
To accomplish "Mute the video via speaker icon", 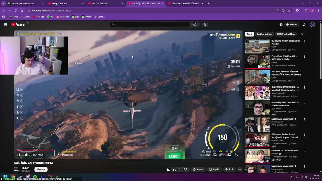I will 26,155.
